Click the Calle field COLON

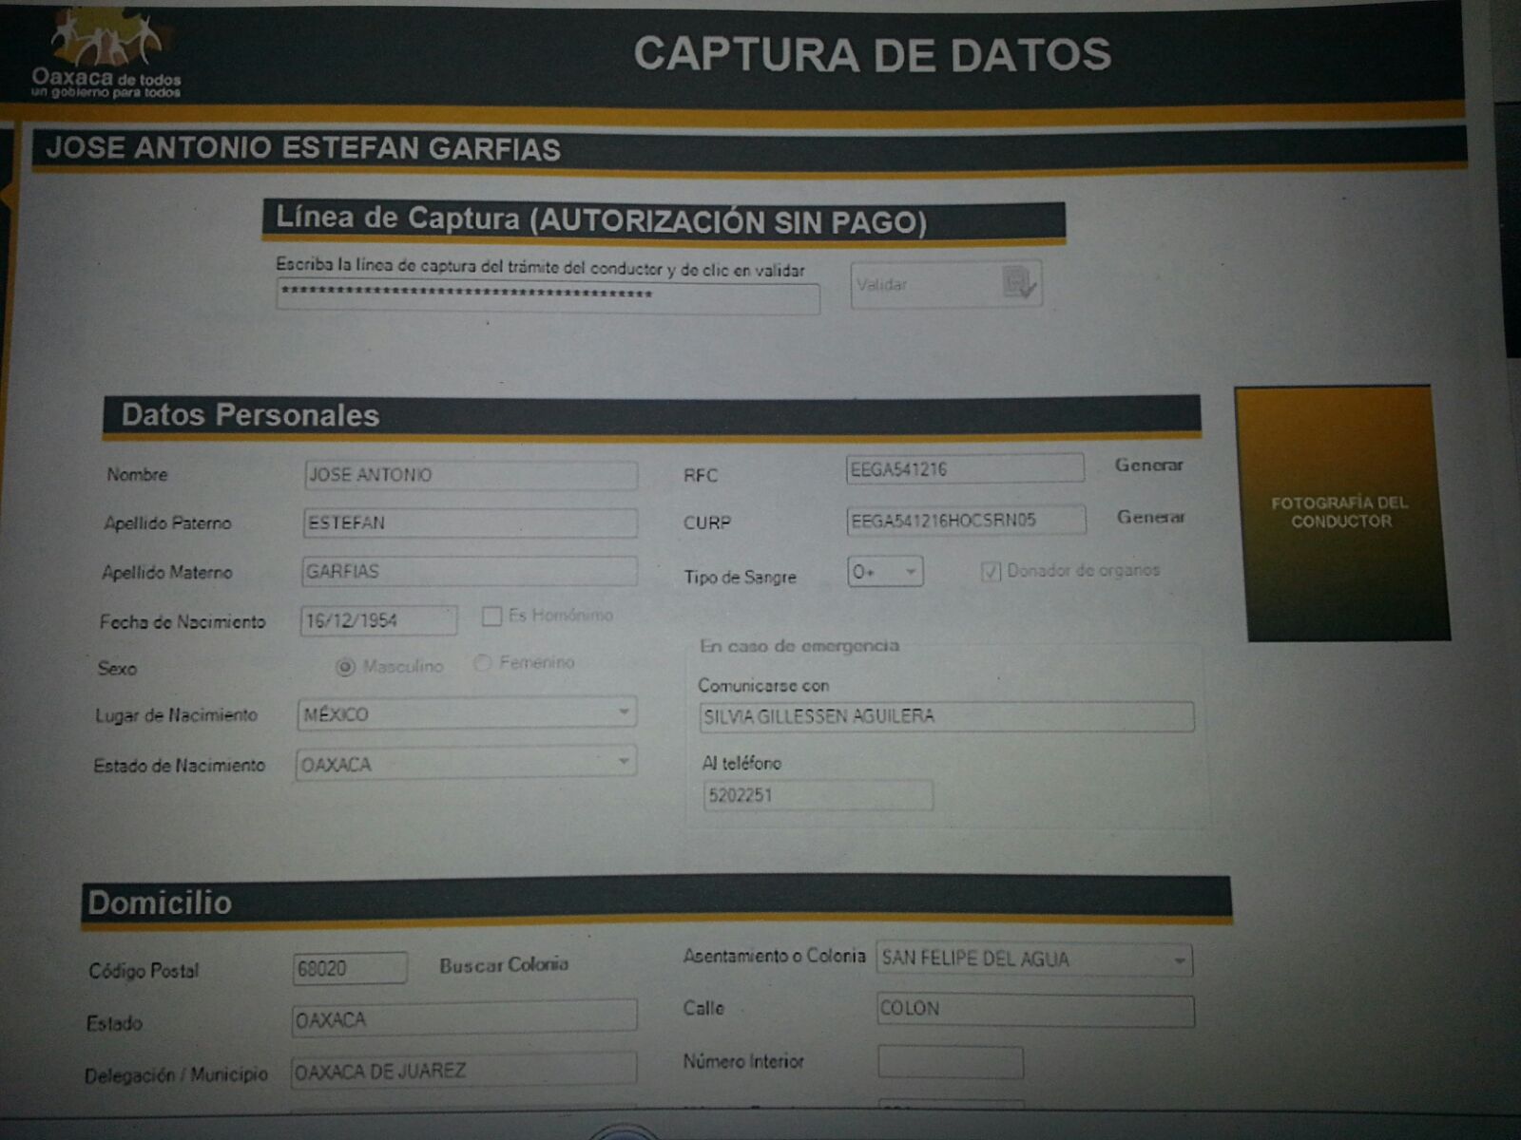(x=1035, y=1011)
